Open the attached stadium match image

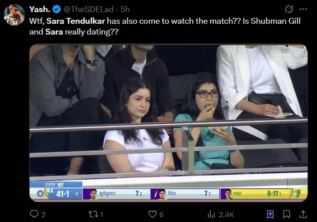169,123
